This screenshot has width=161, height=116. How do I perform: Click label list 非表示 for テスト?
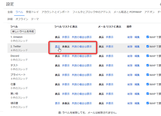point(66,66)
